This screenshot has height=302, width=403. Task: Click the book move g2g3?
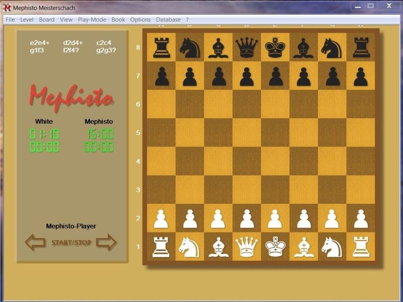(106, 50)
